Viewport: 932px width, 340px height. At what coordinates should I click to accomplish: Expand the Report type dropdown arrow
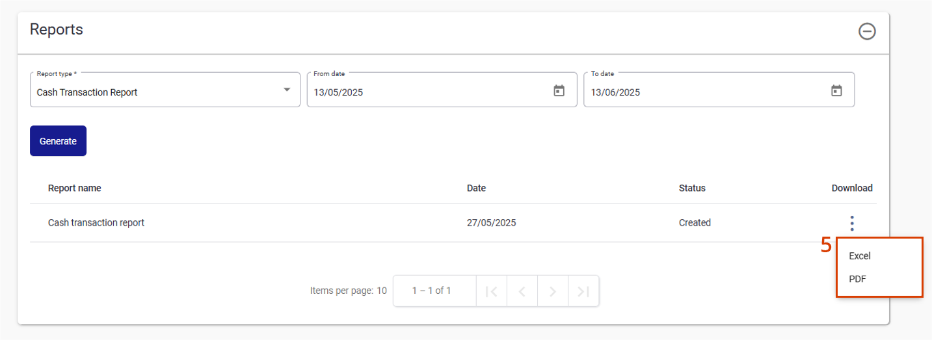tap(287, 90)
